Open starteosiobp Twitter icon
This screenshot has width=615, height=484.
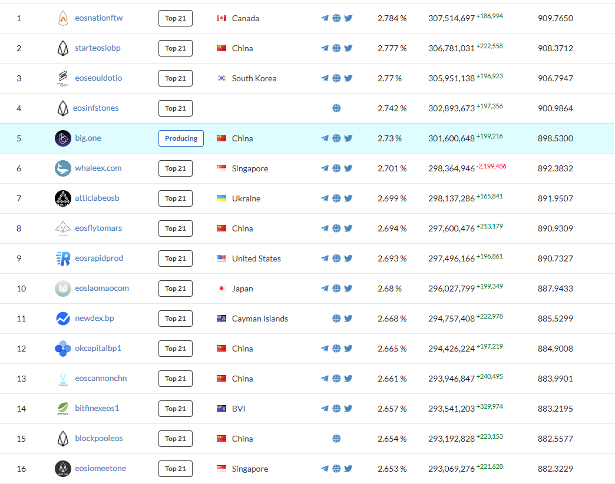348,48
